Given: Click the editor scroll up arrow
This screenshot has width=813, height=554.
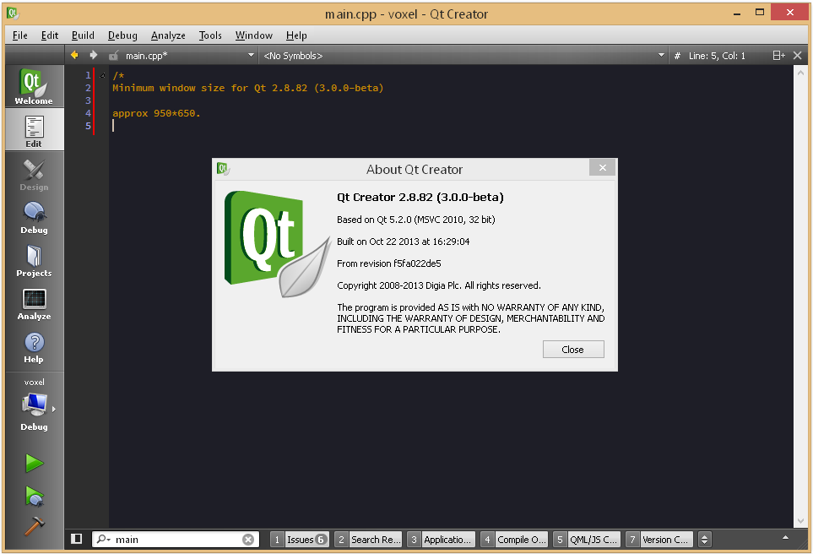Looking at the screenshot, I should coord(800,73).
